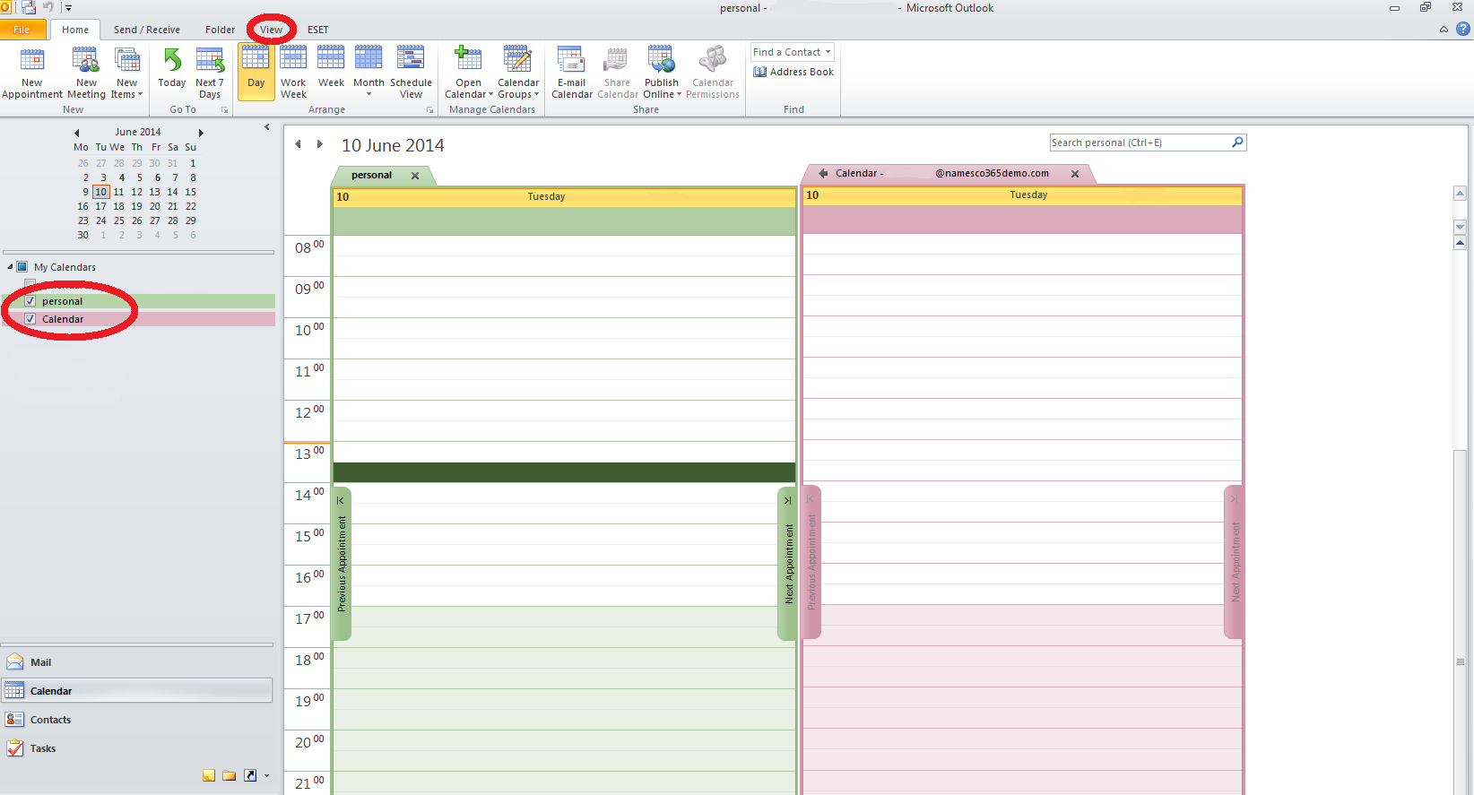This screenshot has width=1474, height=795.
Task: Switch to Week view
Action: [x=331, y=68]
